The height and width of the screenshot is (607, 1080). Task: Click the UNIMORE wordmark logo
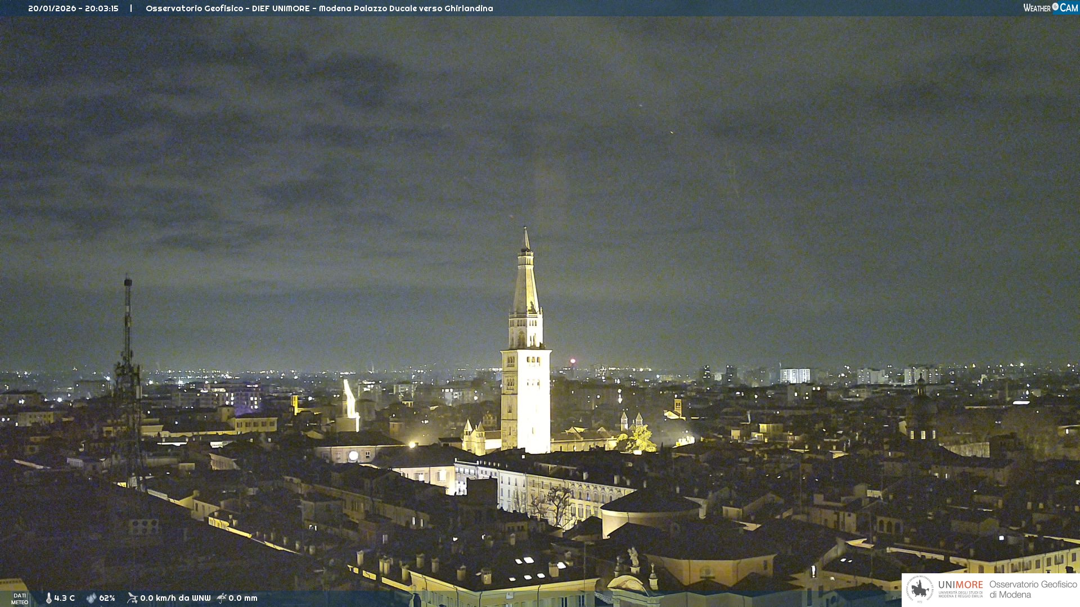tap(961, 585)
